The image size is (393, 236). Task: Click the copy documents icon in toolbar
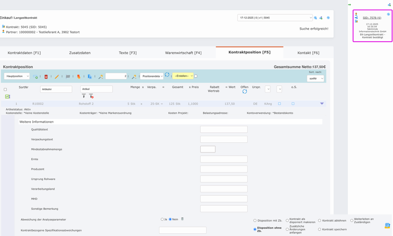[x=90, y=77]
